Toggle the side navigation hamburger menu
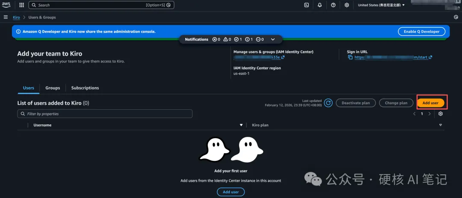The height and width of the screenshot is (198, 462). (x=6, y=17)
